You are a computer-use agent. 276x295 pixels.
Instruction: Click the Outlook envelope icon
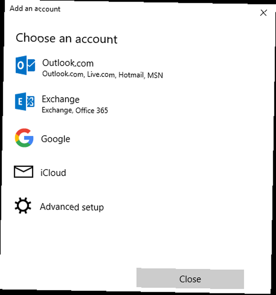pyautogui.click(x=25, y=65)
